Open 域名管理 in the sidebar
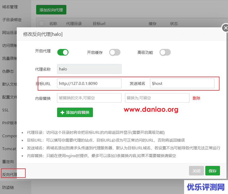The image size is (228, 194). pyautogui.click(x=10, y=7)
